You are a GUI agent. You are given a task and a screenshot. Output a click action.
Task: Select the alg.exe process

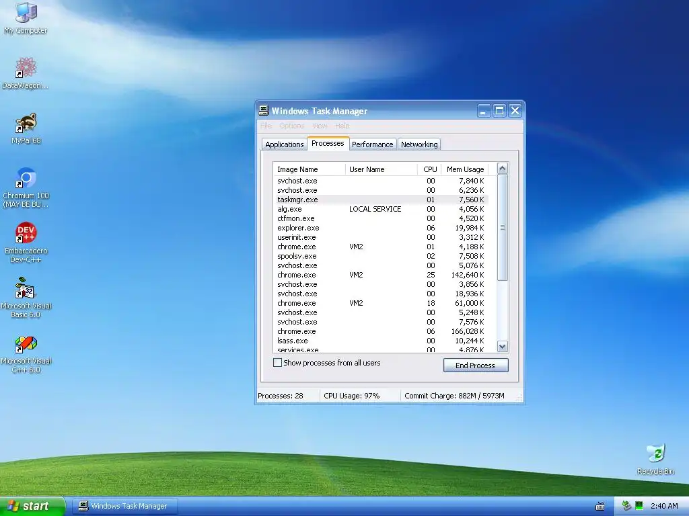tap(381, 210)
